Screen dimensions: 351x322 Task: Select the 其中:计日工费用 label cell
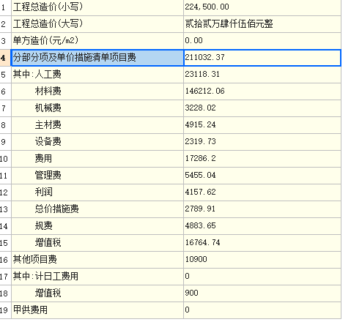tap(97, 277)
